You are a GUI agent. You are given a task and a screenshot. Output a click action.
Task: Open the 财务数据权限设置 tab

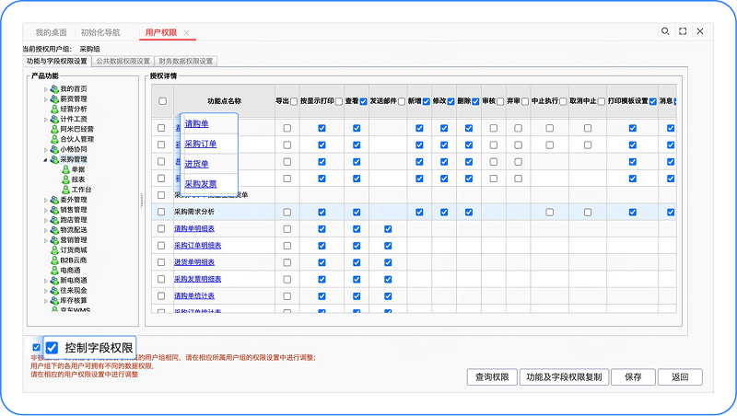click(186, 61)
